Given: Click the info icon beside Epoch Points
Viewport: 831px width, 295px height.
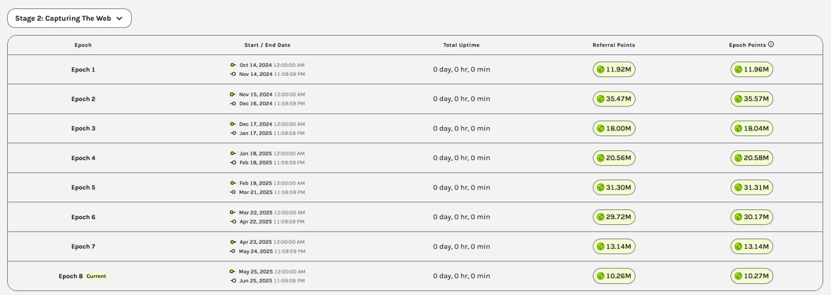Looking at the screenshot, I should point(771,45).
